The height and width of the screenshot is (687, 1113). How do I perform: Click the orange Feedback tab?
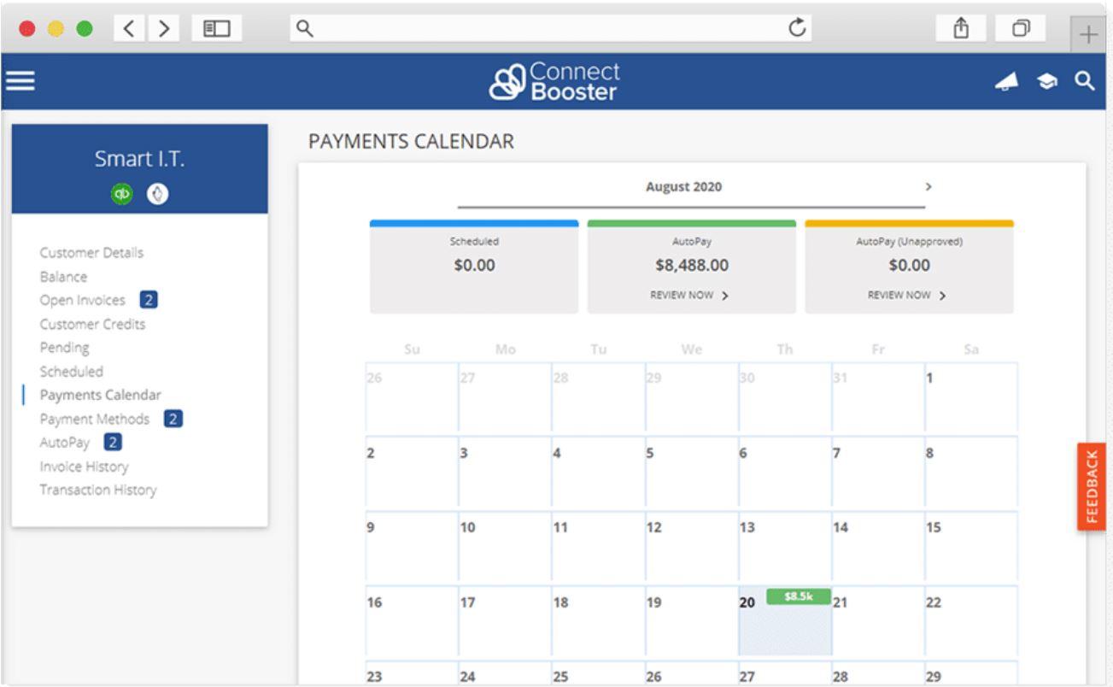click(1092, 487)
